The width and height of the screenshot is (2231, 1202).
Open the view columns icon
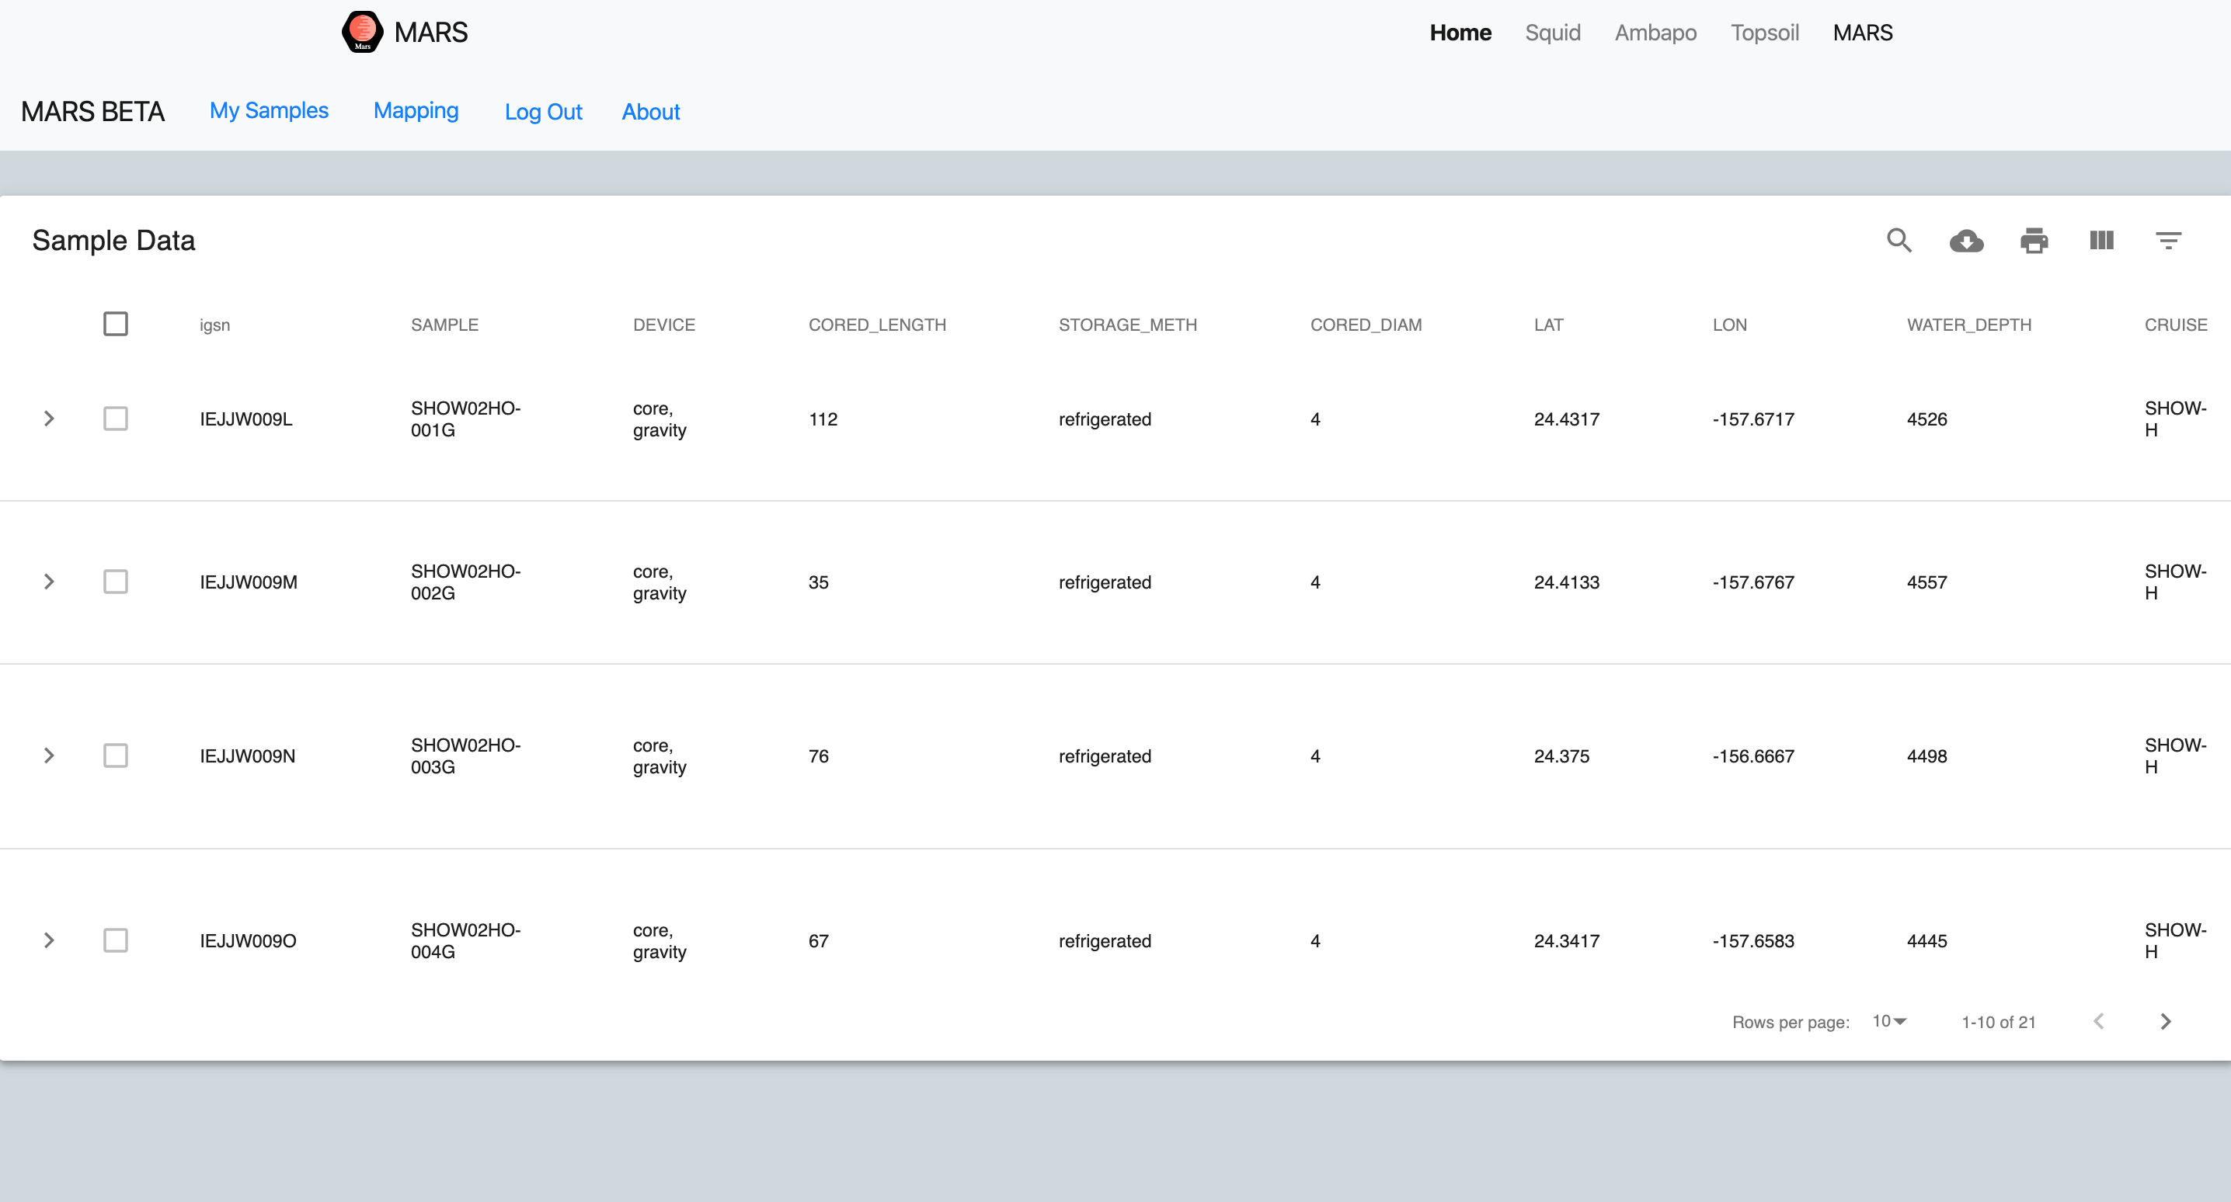tap(2102, 240)
